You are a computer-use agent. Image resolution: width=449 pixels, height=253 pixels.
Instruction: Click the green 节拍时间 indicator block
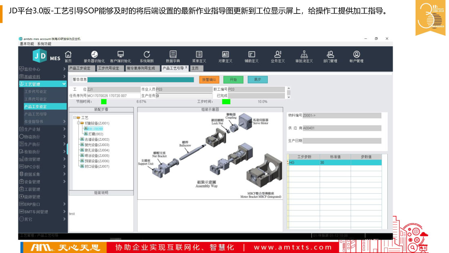[x=104, y=101]
